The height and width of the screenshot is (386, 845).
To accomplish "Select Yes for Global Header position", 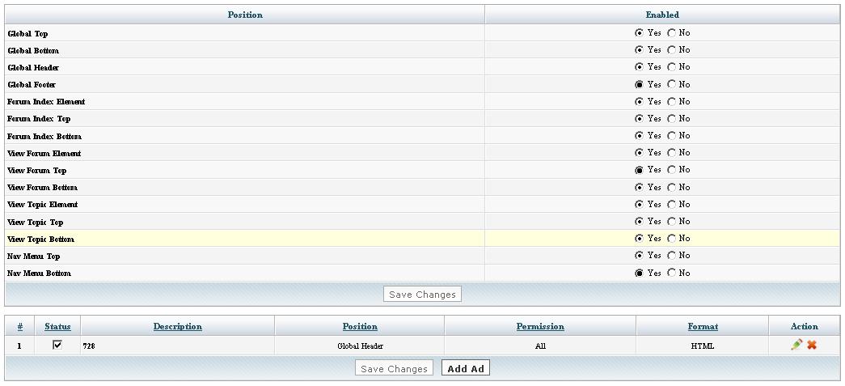I will pos(640,67).
